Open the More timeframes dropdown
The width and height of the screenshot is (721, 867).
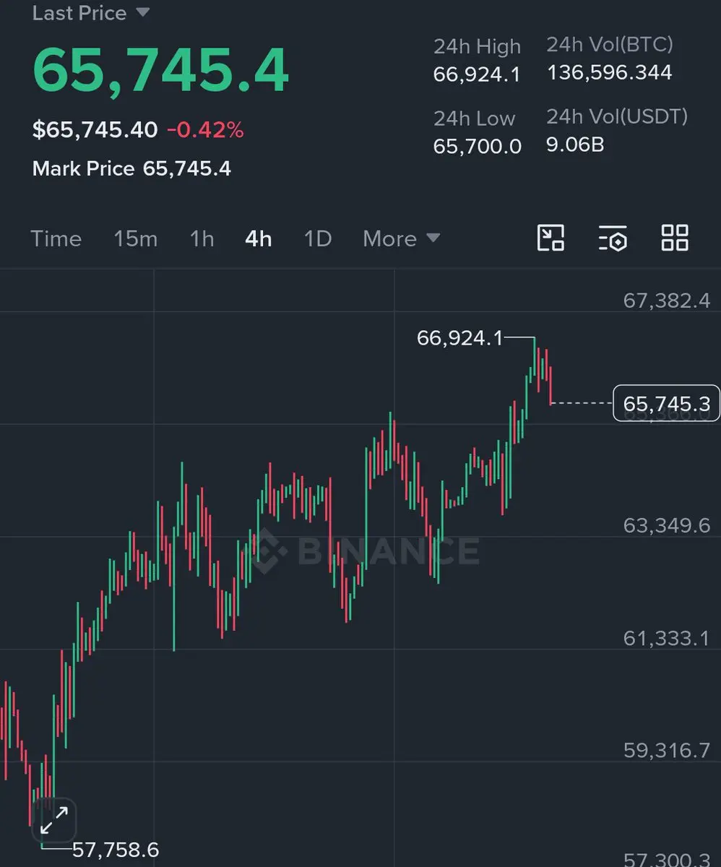(x=401, y=238)
